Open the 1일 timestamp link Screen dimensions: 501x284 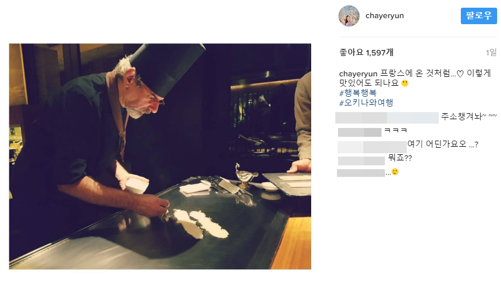[x=491, y=52]
